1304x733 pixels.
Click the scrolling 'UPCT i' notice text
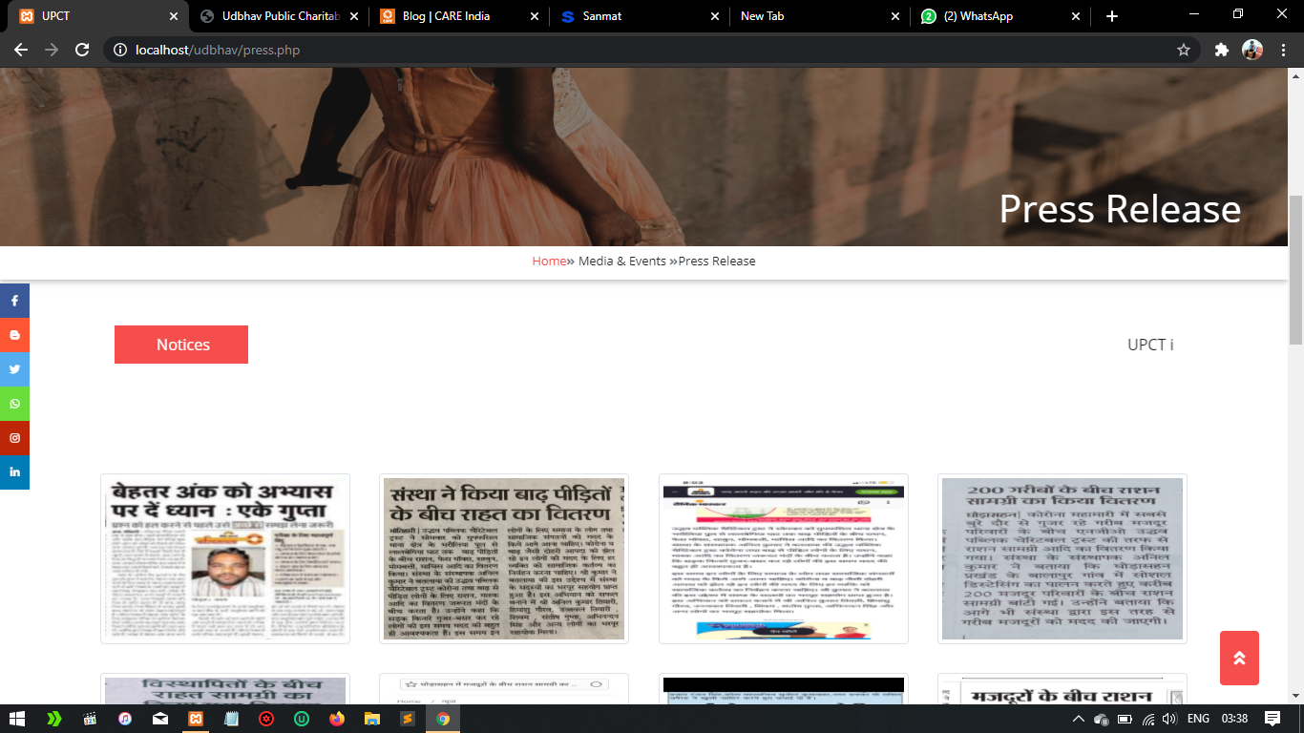tap(1150, 345)
